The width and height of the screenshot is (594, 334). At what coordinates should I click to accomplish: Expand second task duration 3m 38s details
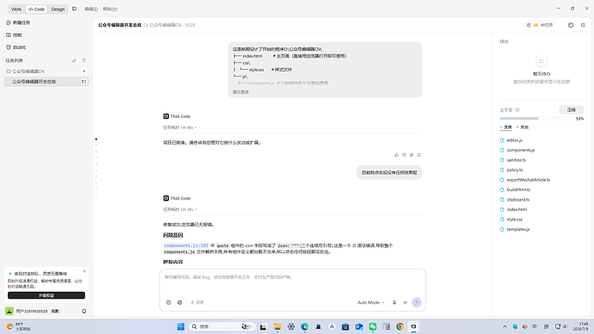(x=180, y=209)
